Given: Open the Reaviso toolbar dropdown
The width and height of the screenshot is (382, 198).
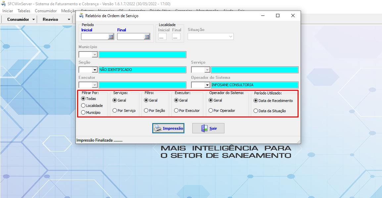Looking at the screenshot, I should coord(69,19).
